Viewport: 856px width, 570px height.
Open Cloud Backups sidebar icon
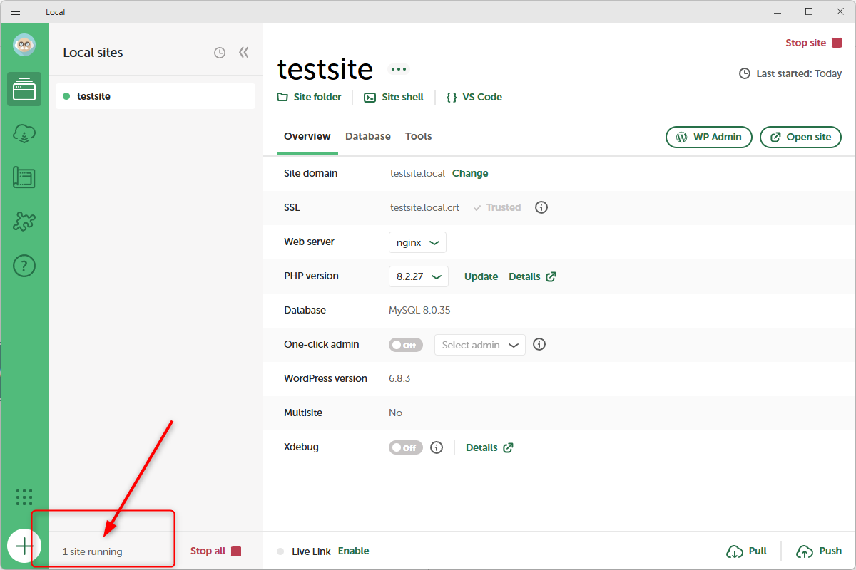click(x=24, y=133)
